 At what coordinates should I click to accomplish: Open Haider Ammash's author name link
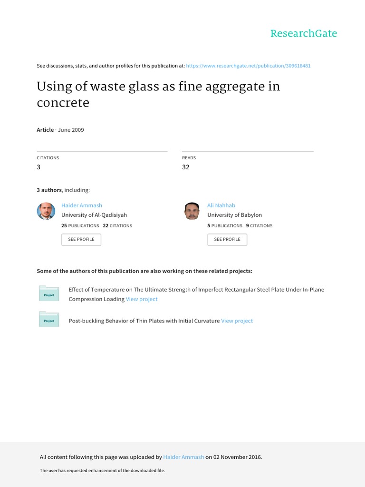pyautogui.click(x=82, y=205)
